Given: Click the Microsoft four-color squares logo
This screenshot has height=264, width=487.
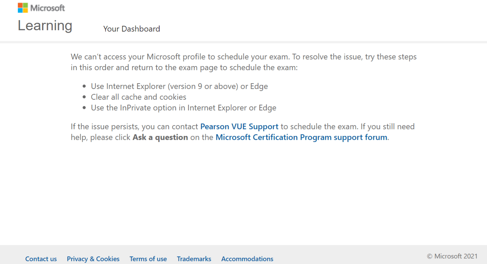Looking at the screenshot, I should (x=23, y=8).
